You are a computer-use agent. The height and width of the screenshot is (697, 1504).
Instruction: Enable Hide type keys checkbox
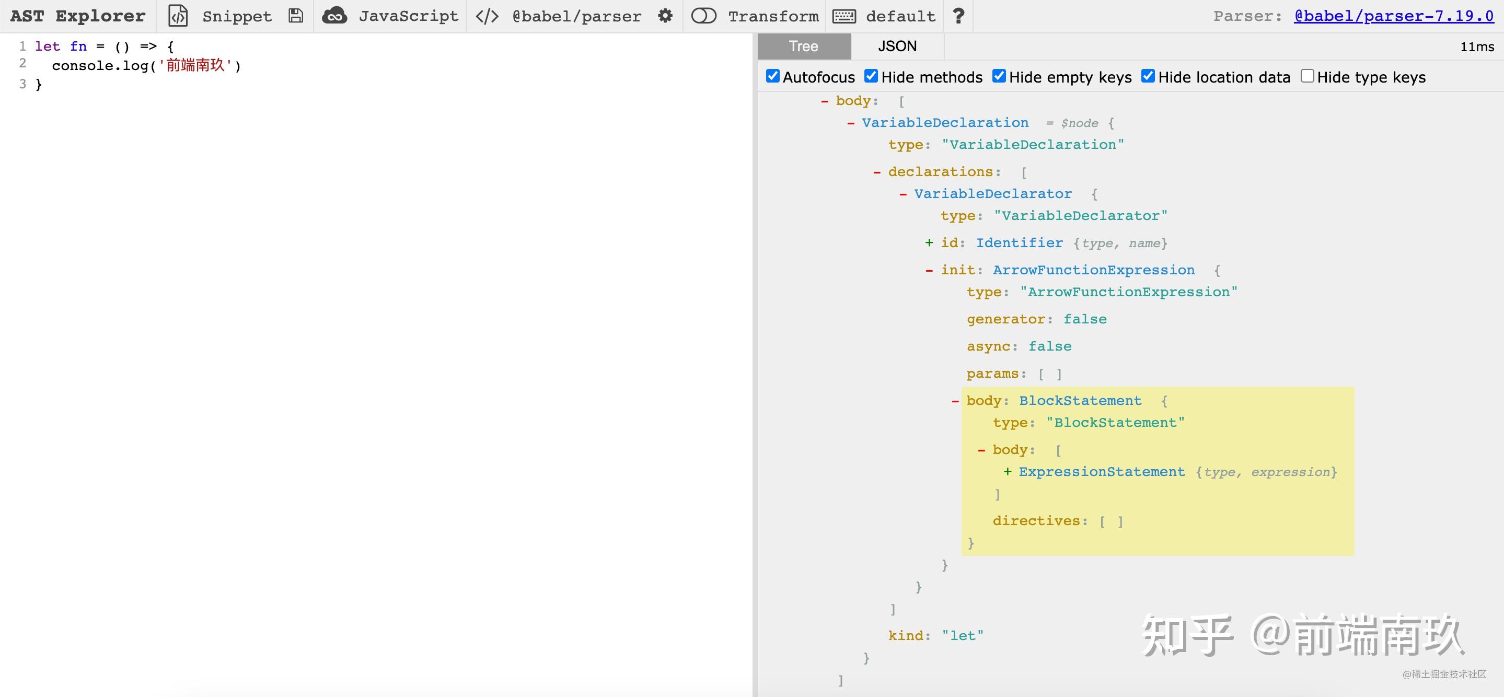click(x=1307, y=76)
